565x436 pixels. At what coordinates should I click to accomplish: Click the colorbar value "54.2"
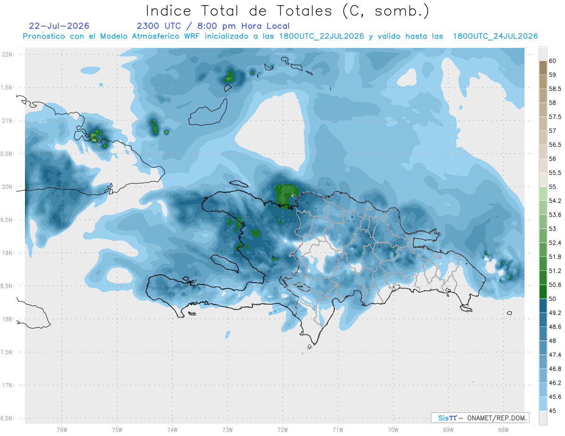(555, 201)
